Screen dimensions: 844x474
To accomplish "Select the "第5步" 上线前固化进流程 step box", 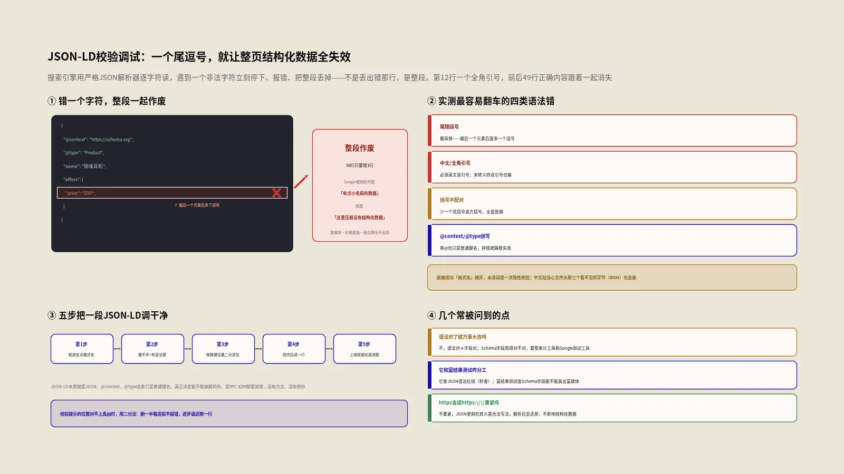I will [365, 349].
